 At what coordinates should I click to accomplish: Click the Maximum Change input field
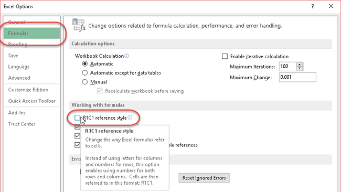297,77
